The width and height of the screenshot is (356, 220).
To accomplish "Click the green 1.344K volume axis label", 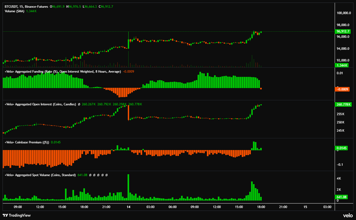I will (342, 65).
